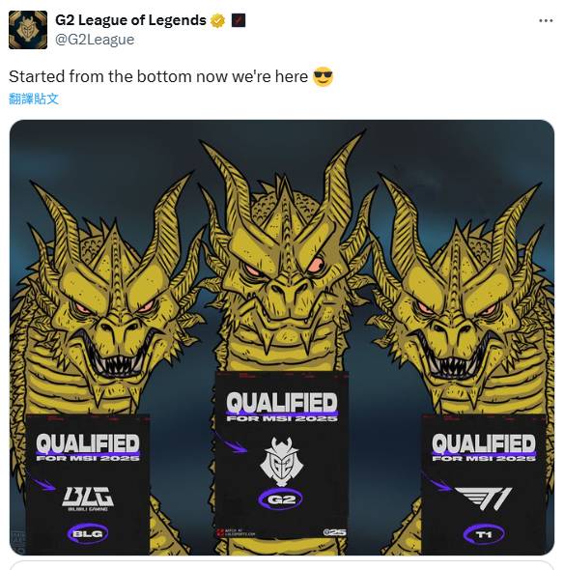
Task: Click the dark square affiliate badge
Action: 239,20
